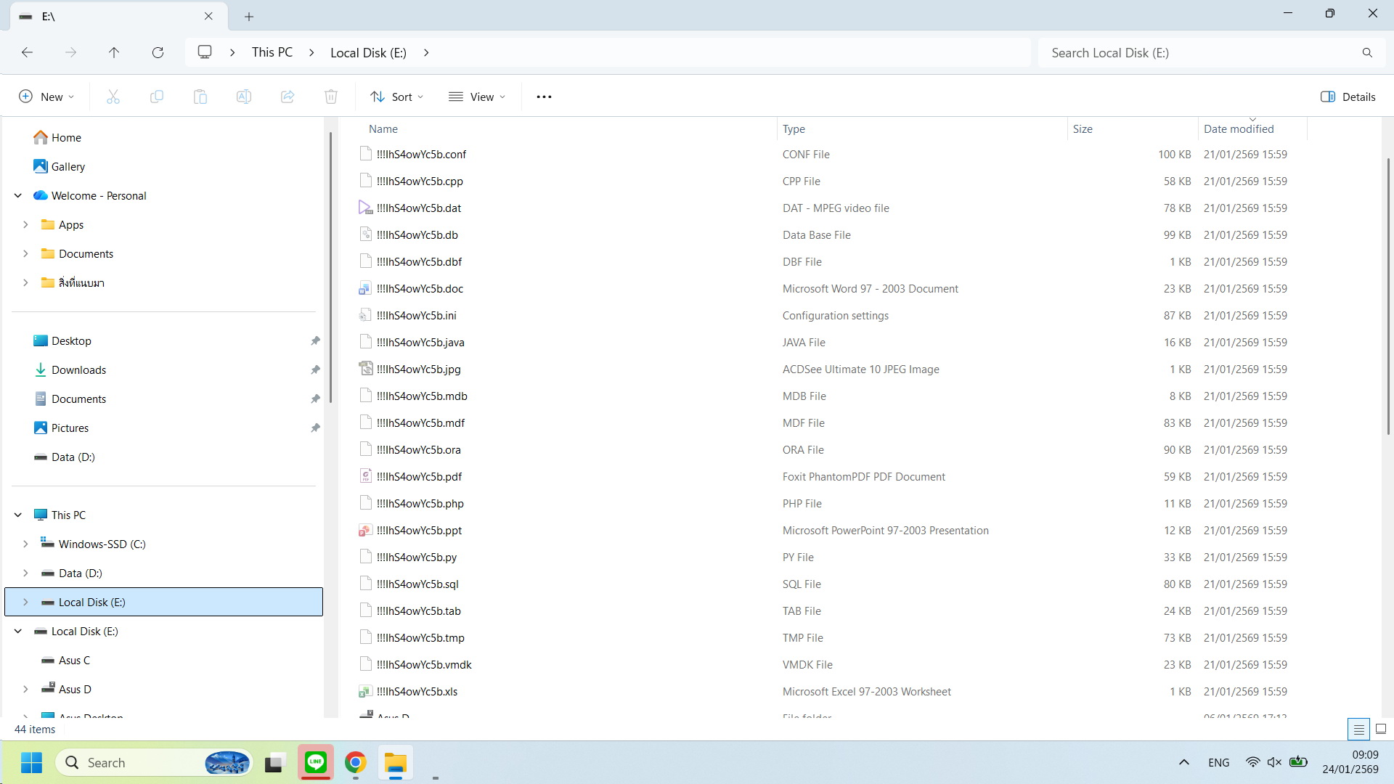Toggle the Details pane button
1394x784 pixels.
click(x=1348, y=97)
